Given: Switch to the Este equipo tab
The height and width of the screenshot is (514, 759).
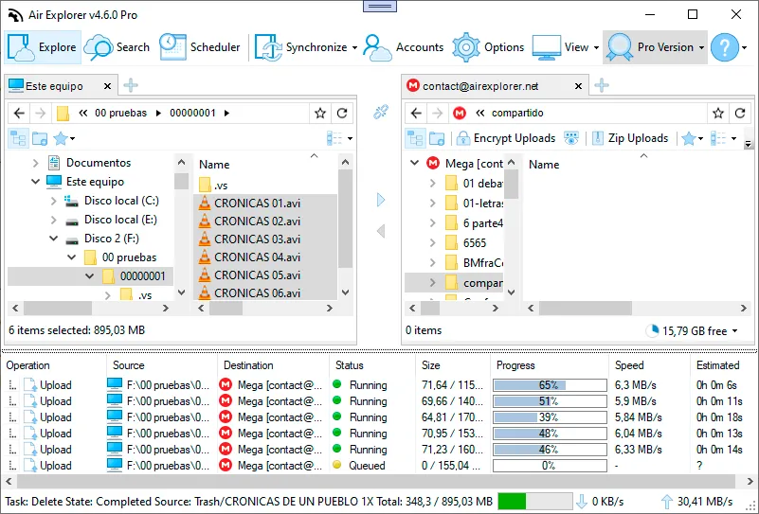Looking at the screenshot, I should tap(53, 86).
